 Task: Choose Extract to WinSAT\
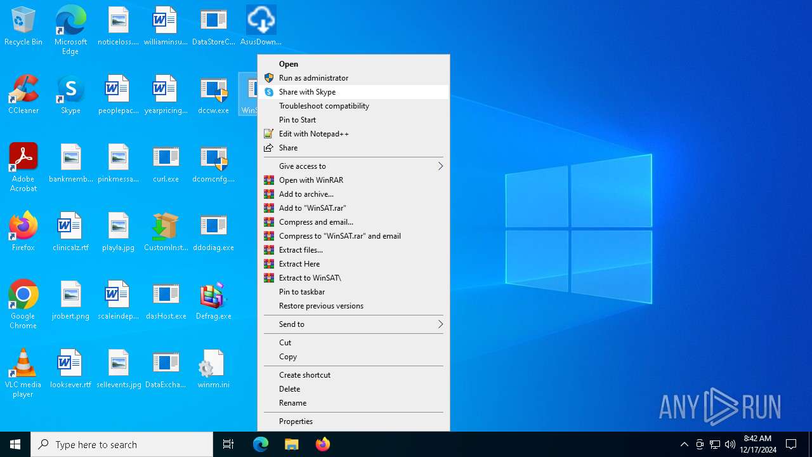[x=353, y=278]
